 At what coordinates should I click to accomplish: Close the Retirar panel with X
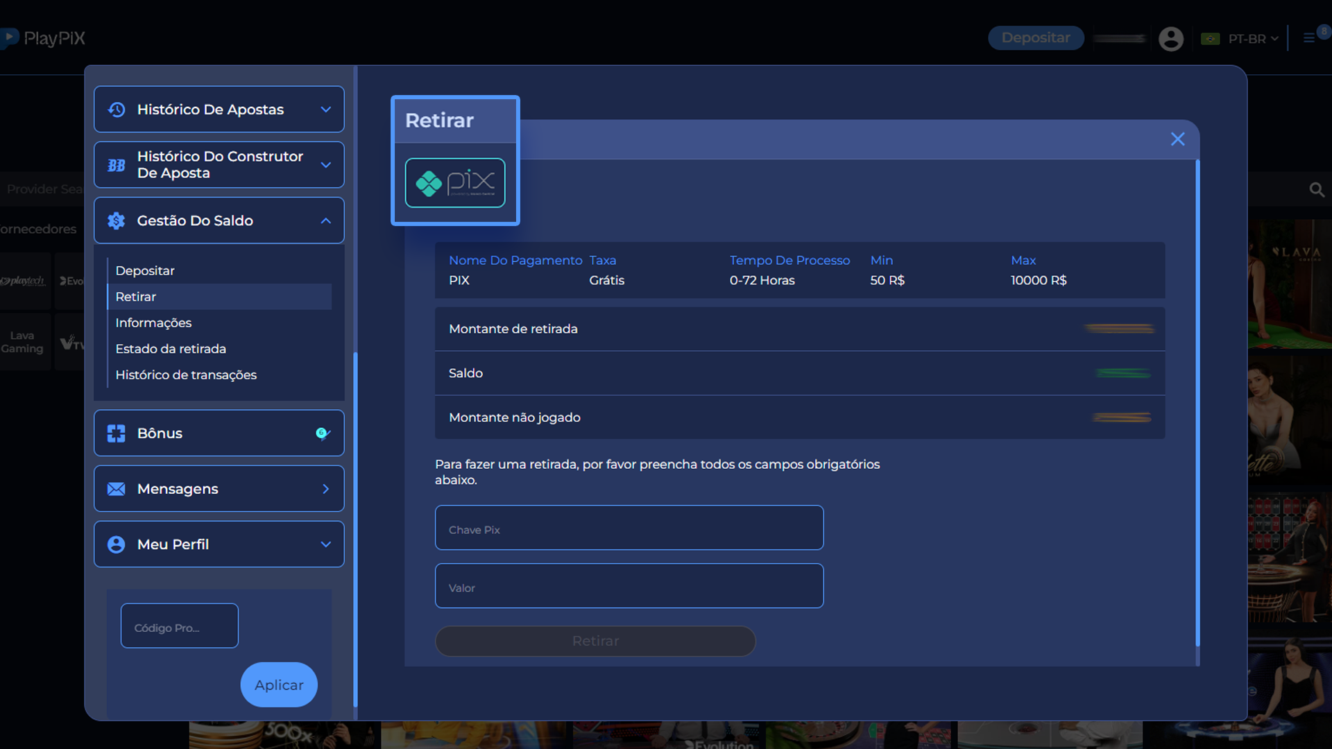(1177, 139)
